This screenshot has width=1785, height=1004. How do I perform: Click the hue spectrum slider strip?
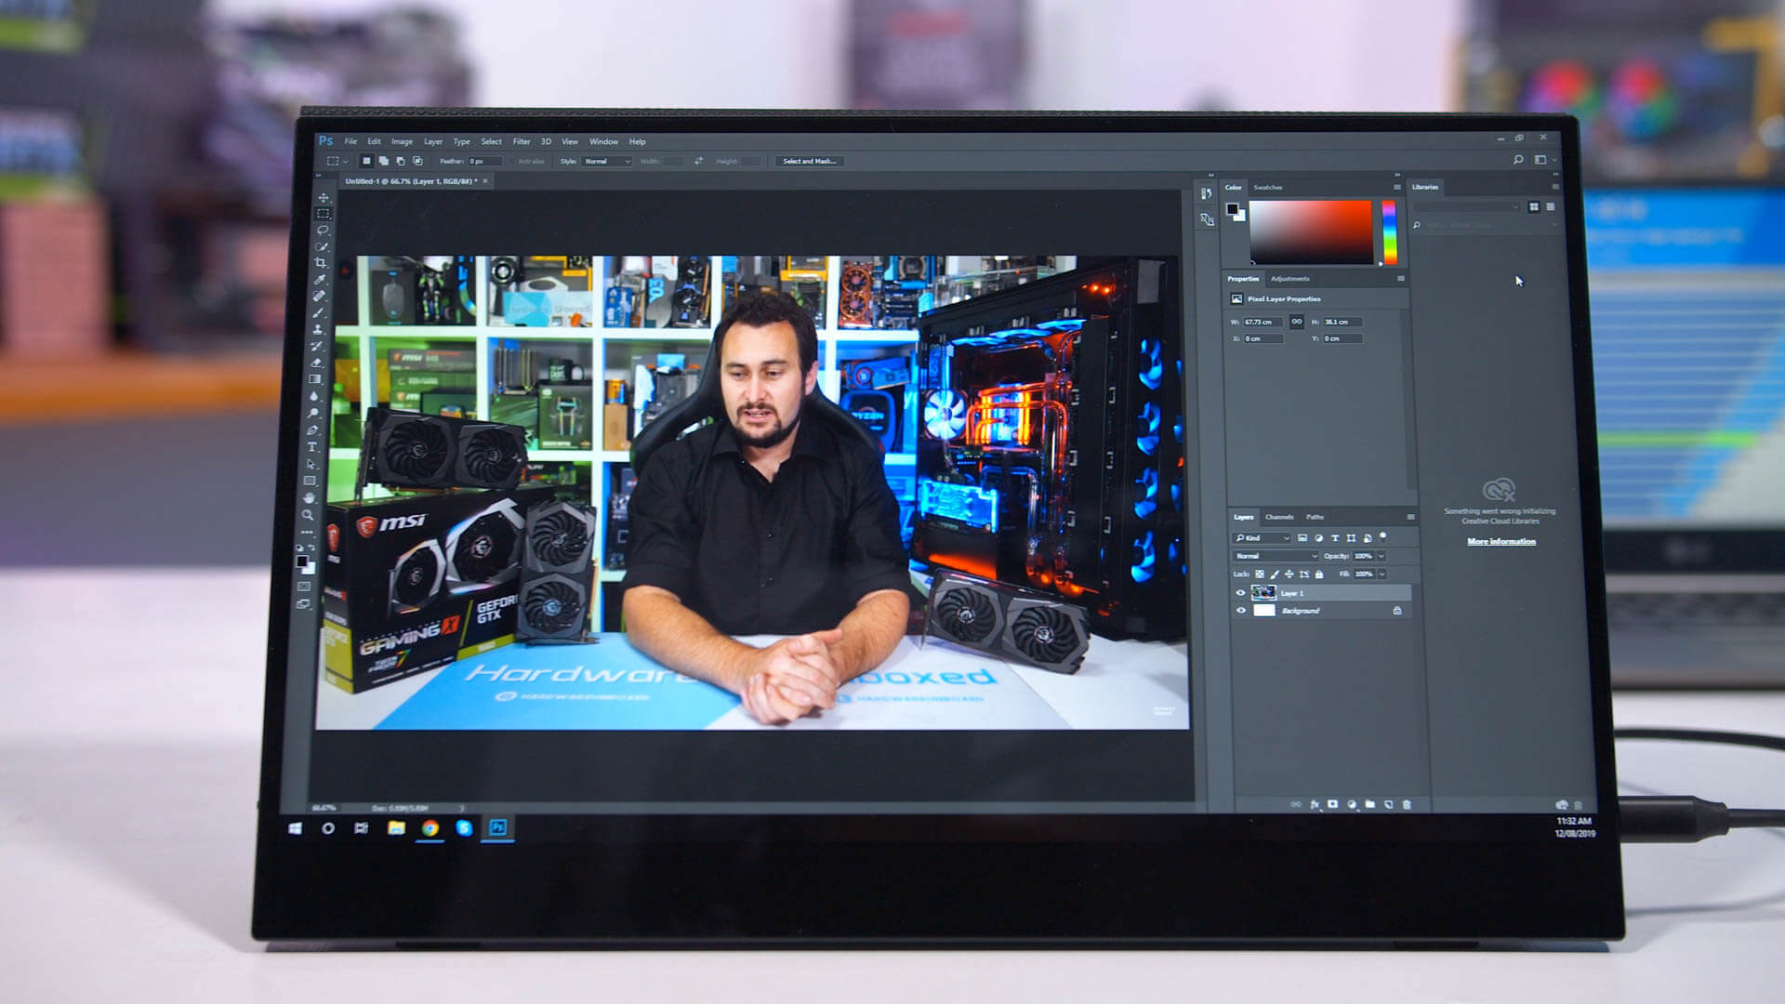point(1389,232)
